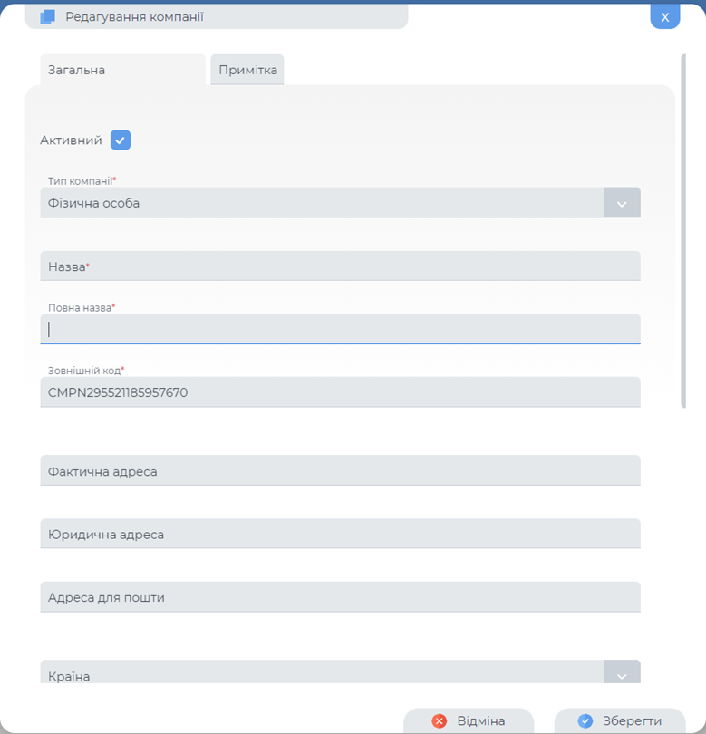Uncheck the Активний checkbox
The width and height of the screenshot is (706, 734).
click(x=121, y=140)
